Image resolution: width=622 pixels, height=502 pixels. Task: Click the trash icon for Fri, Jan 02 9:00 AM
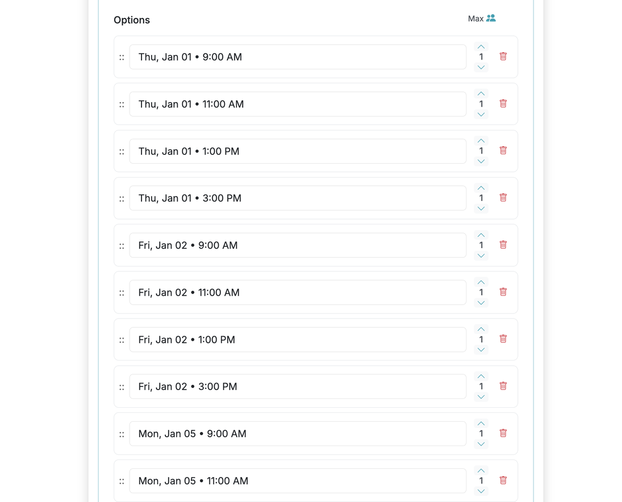point(503,244)
